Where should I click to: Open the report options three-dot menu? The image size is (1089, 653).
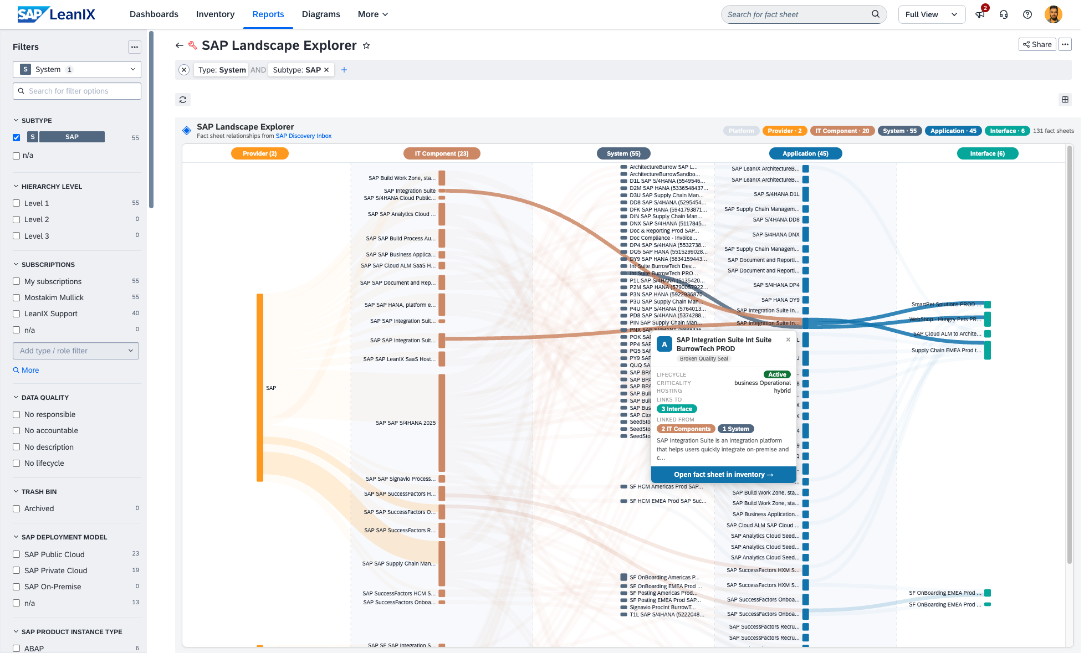click(x=1065, y=44)
